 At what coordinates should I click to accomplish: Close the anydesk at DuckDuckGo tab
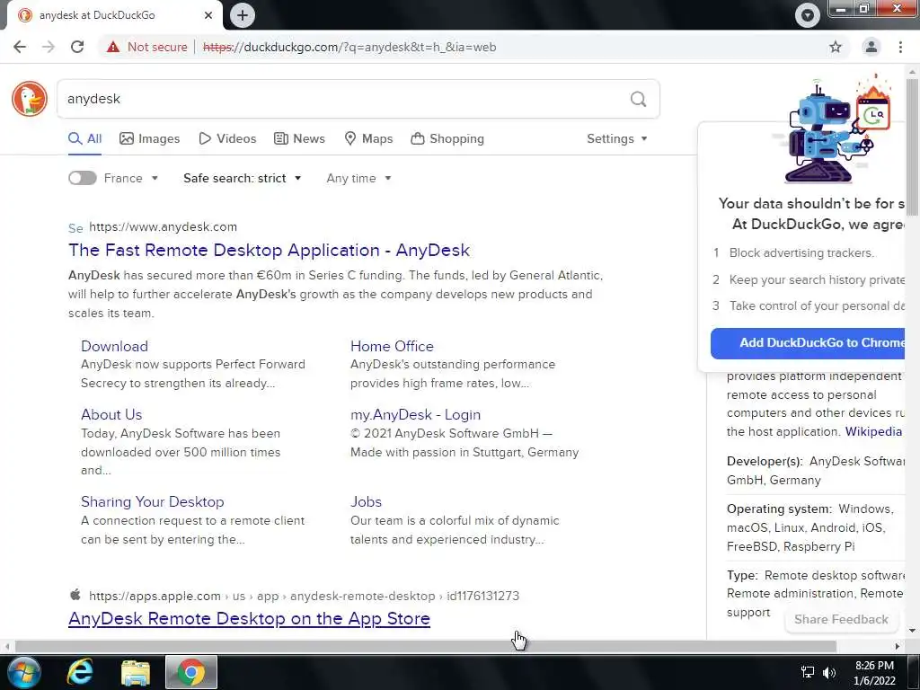point(208,15)
